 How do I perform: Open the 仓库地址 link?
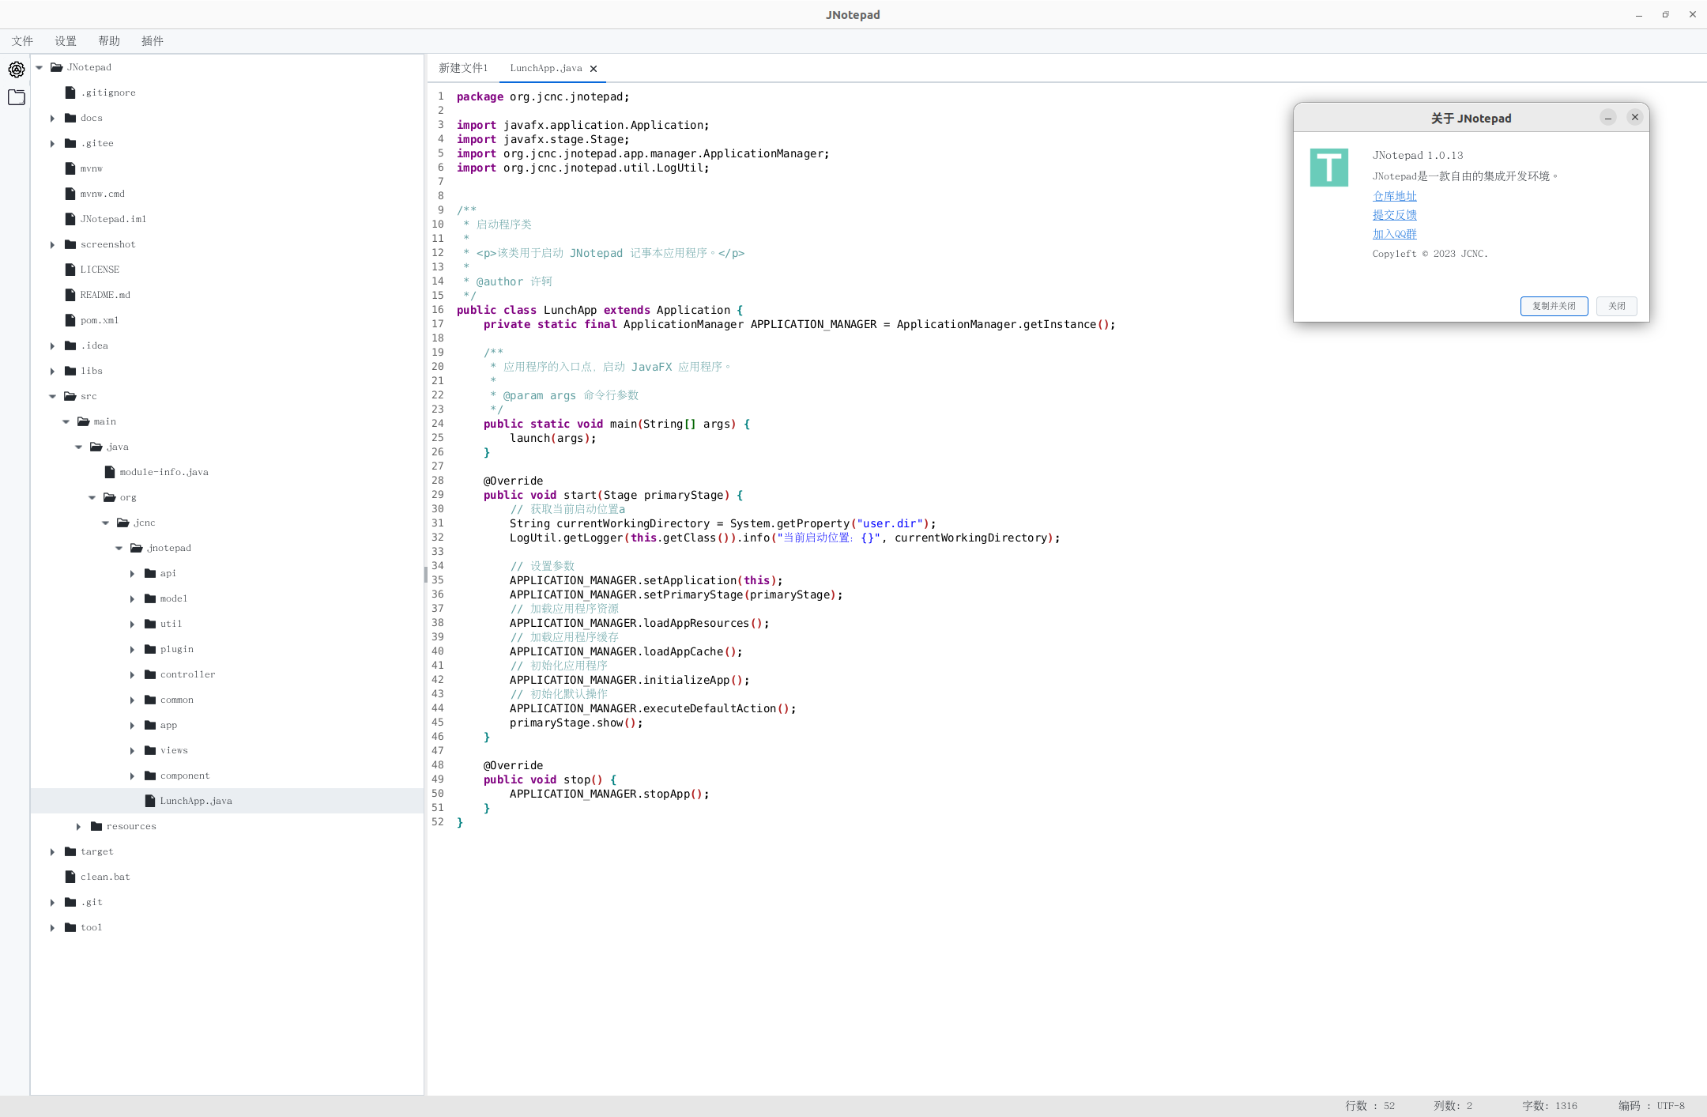coord(1394,196)
